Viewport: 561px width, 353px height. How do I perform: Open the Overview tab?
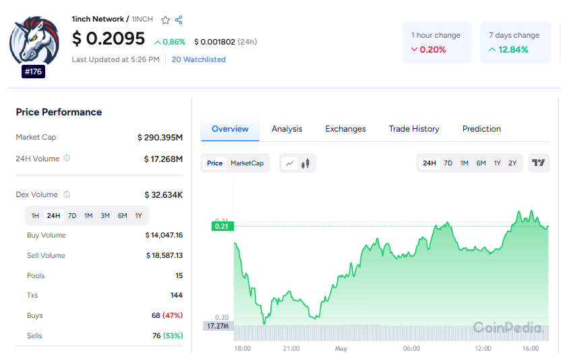(230, 129)
